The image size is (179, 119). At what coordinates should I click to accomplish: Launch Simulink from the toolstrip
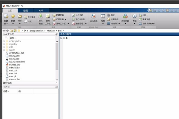point(93,17)
